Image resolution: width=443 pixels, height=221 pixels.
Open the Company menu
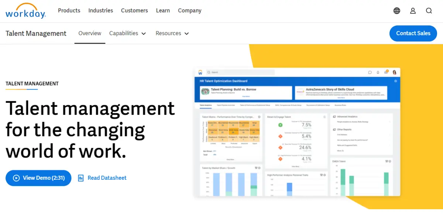pos(190,10)
